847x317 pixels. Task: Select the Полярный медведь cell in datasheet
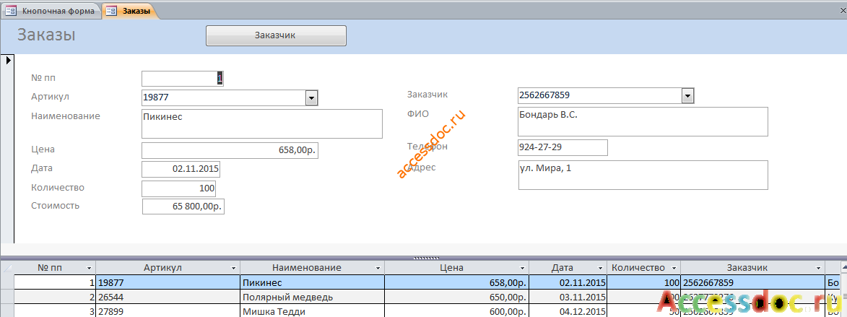point(312,297)
